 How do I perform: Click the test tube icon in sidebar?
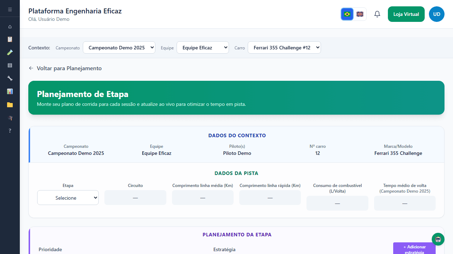(10, 52)
